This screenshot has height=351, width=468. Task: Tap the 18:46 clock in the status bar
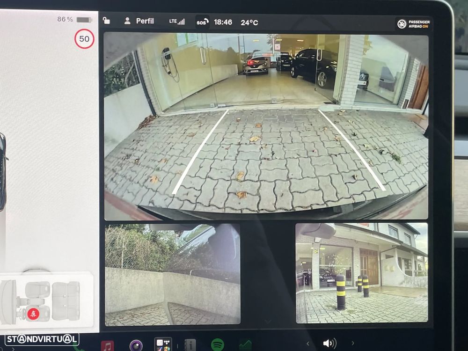(223, 22)
